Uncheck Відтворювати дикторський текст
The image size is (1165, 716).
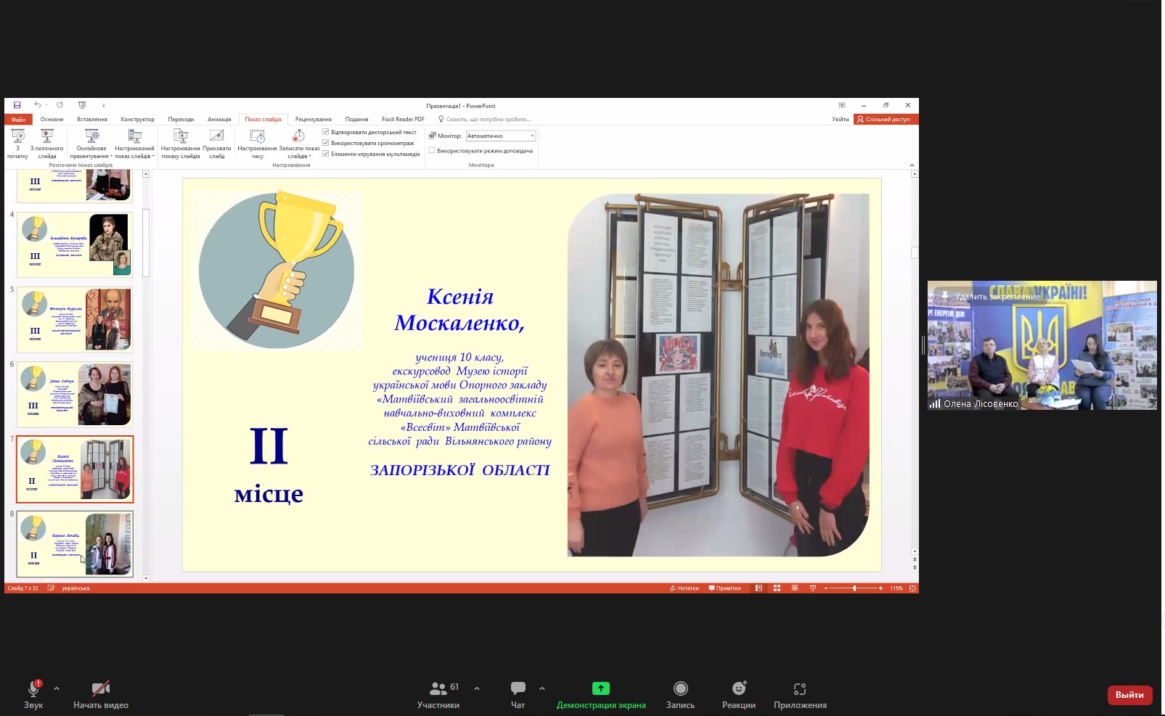tap(326, 132)
